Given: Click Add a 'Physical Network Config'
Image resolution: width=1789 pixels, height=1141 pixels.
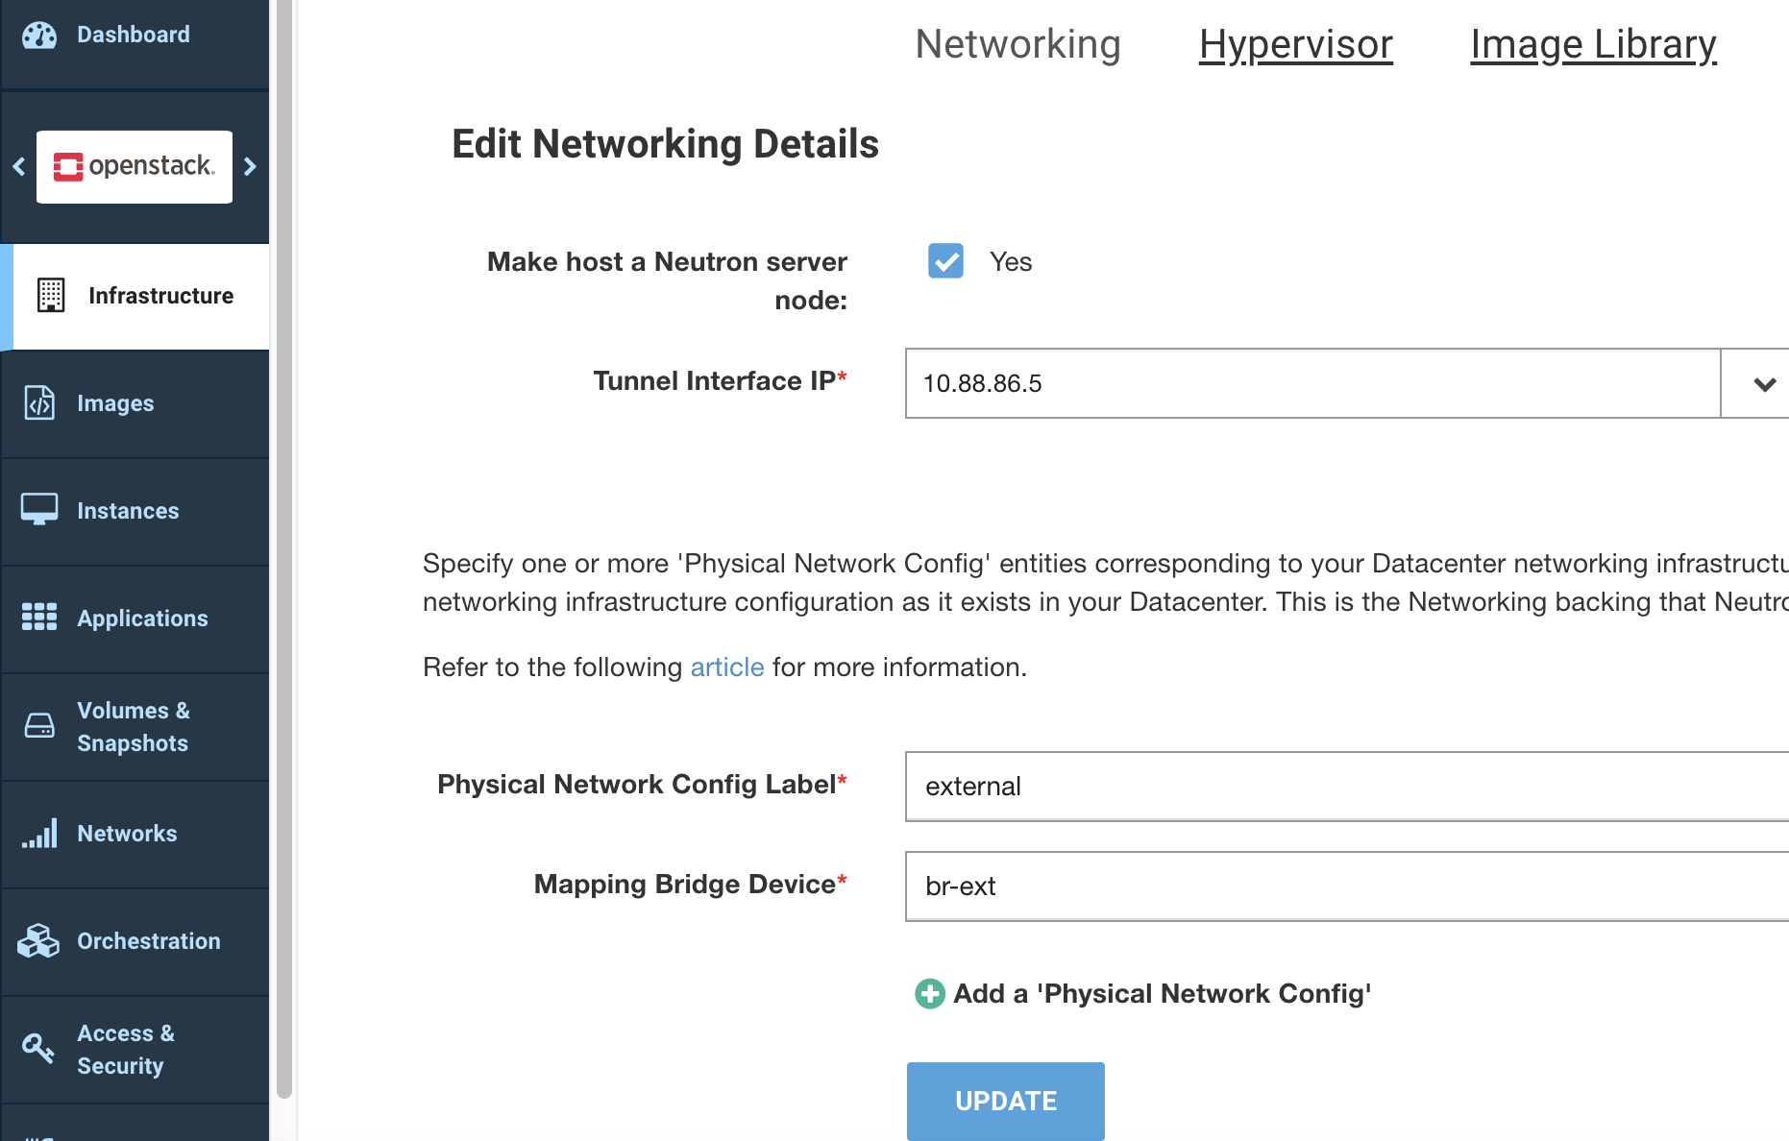Looking at the screenshot, I should [1143, 993].
